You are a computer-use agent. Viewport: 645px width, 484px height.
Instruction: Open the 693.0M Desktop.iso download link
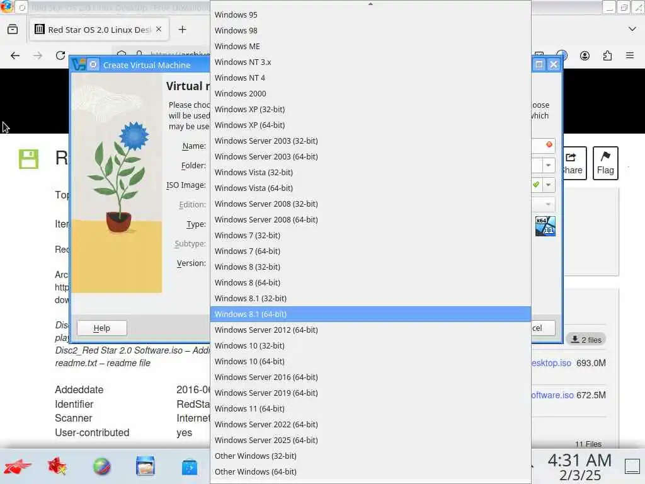coord(551,363)
